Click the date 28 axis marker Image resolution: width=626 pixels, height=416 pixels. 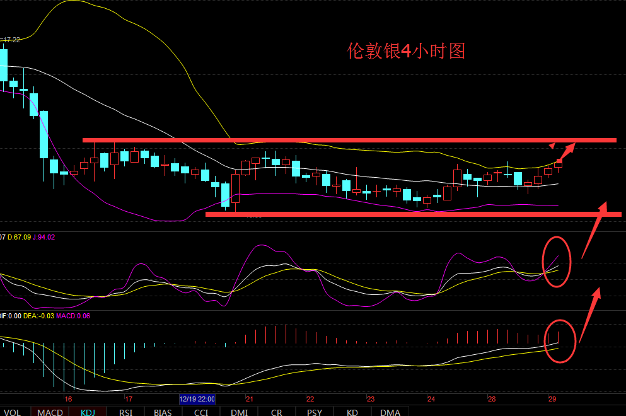coord(492,399)
